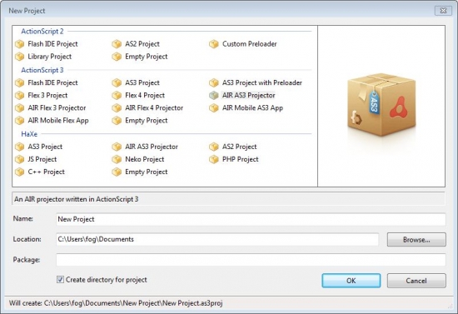The image size is (458, 314).
Task: Select Empty Project icon under ActionScript 3
Action: (117, 121)
